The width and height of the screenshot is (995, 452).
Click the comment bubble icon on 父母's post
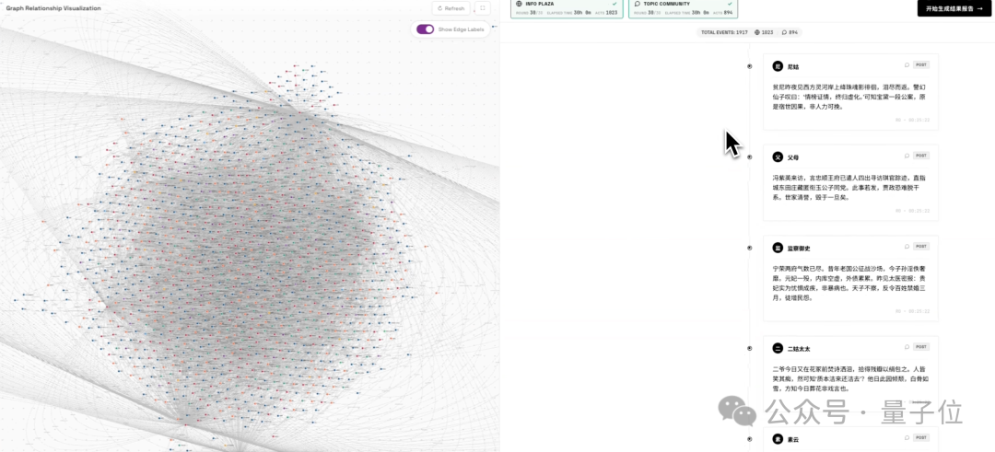coord(907,156)
